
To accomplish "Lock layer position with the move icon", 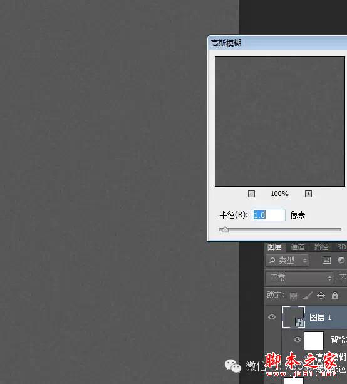I will click(x=321, y=296).
